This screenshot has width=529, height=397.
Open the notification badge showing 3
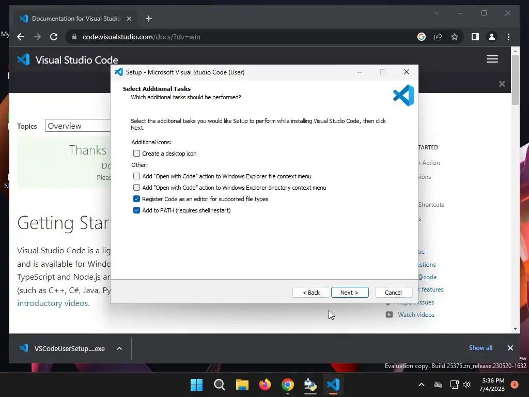click(x=515, y=385)
